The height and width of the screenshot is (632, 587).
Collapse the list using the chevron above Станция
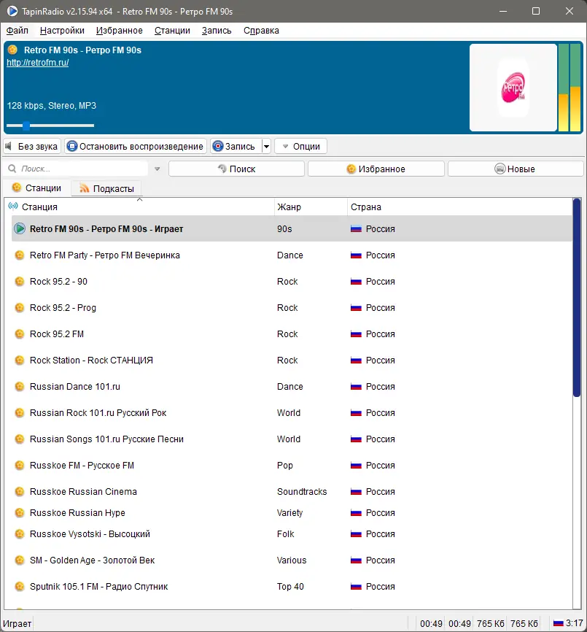[x=140, y=199]
